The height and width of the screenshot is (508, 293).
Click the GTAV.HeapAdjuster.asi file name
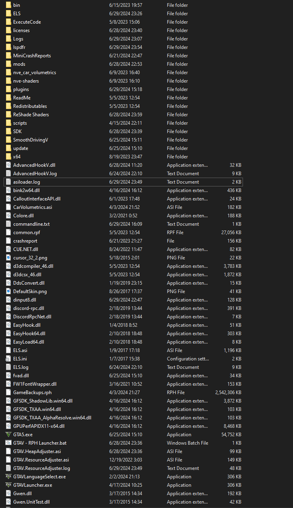37,451
